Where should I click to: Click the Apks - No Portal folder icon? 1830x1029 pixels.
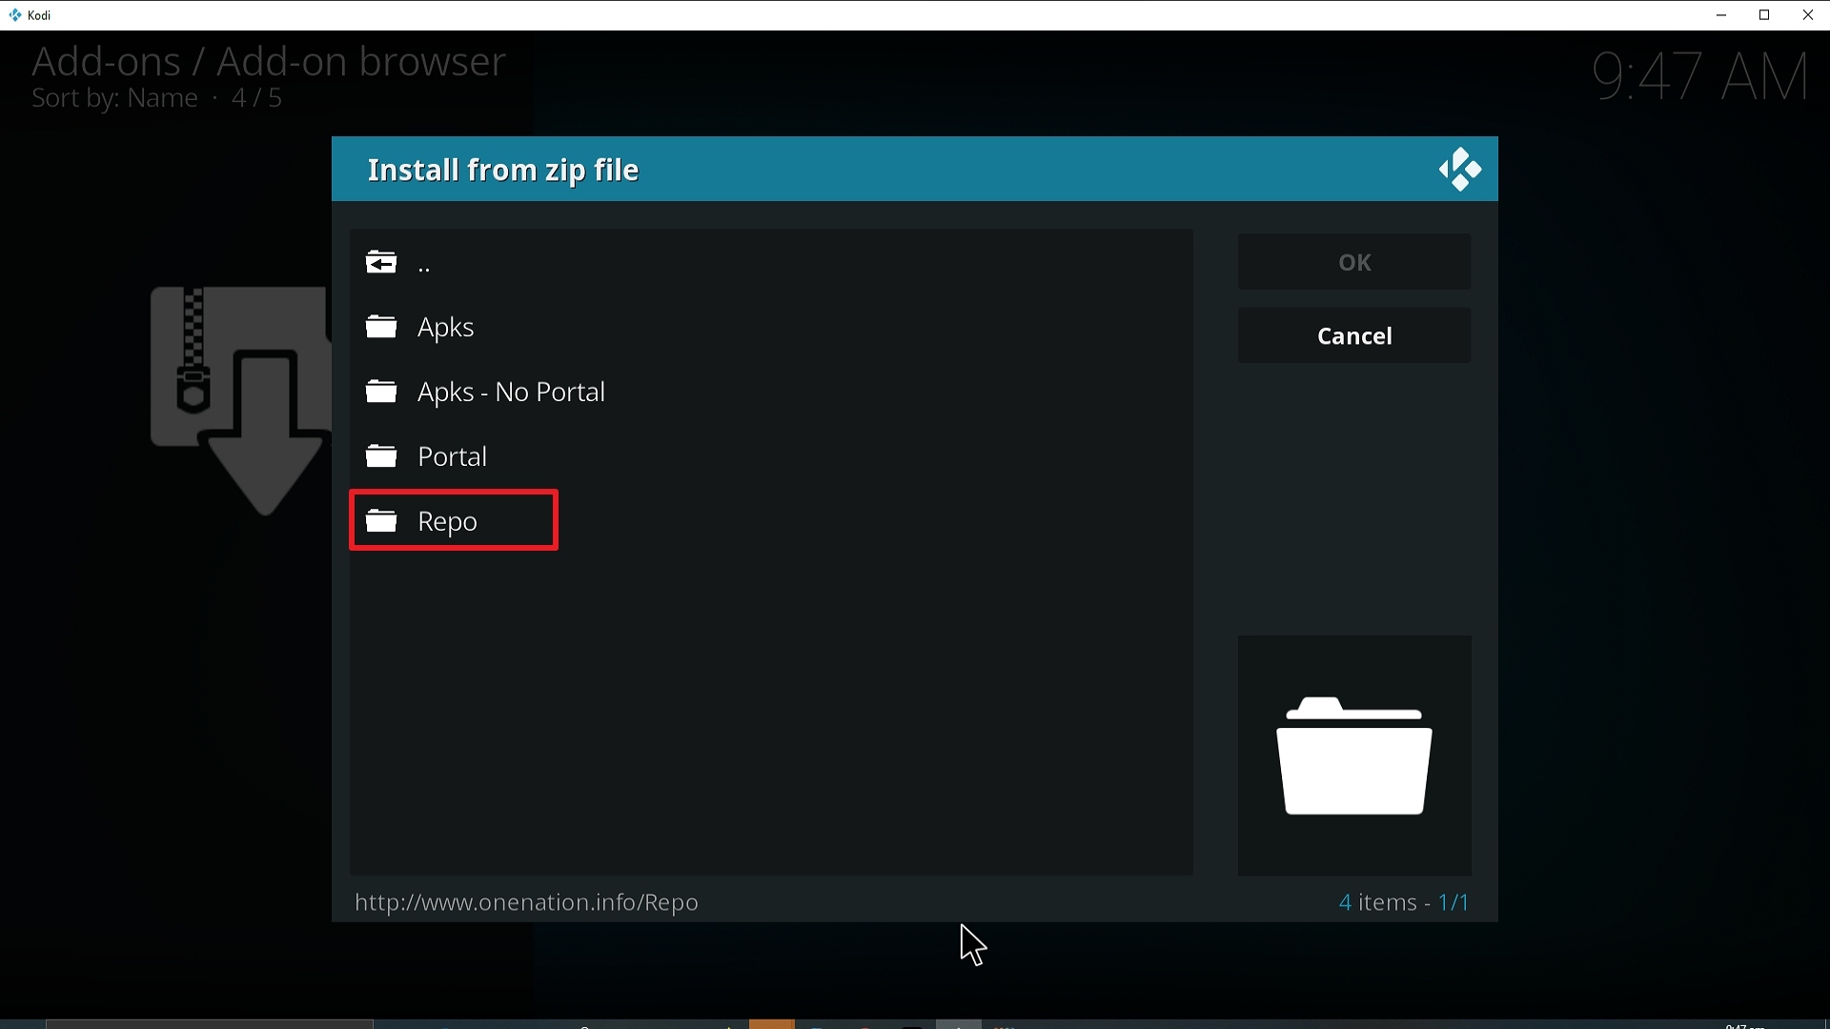(382, 392)
